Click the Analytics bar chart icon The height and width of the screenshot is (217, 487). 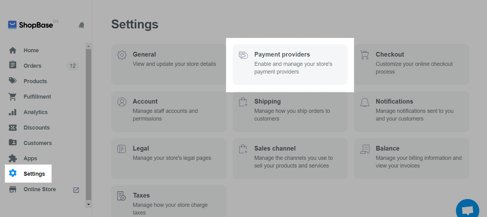click(13, 112)
